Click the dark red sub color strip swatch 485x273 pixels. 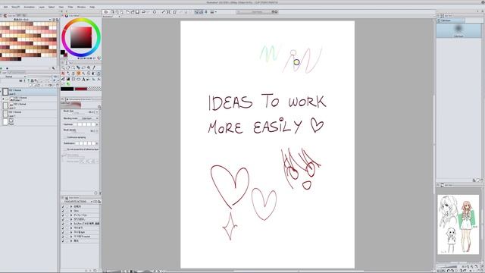(x=81, y=89)
